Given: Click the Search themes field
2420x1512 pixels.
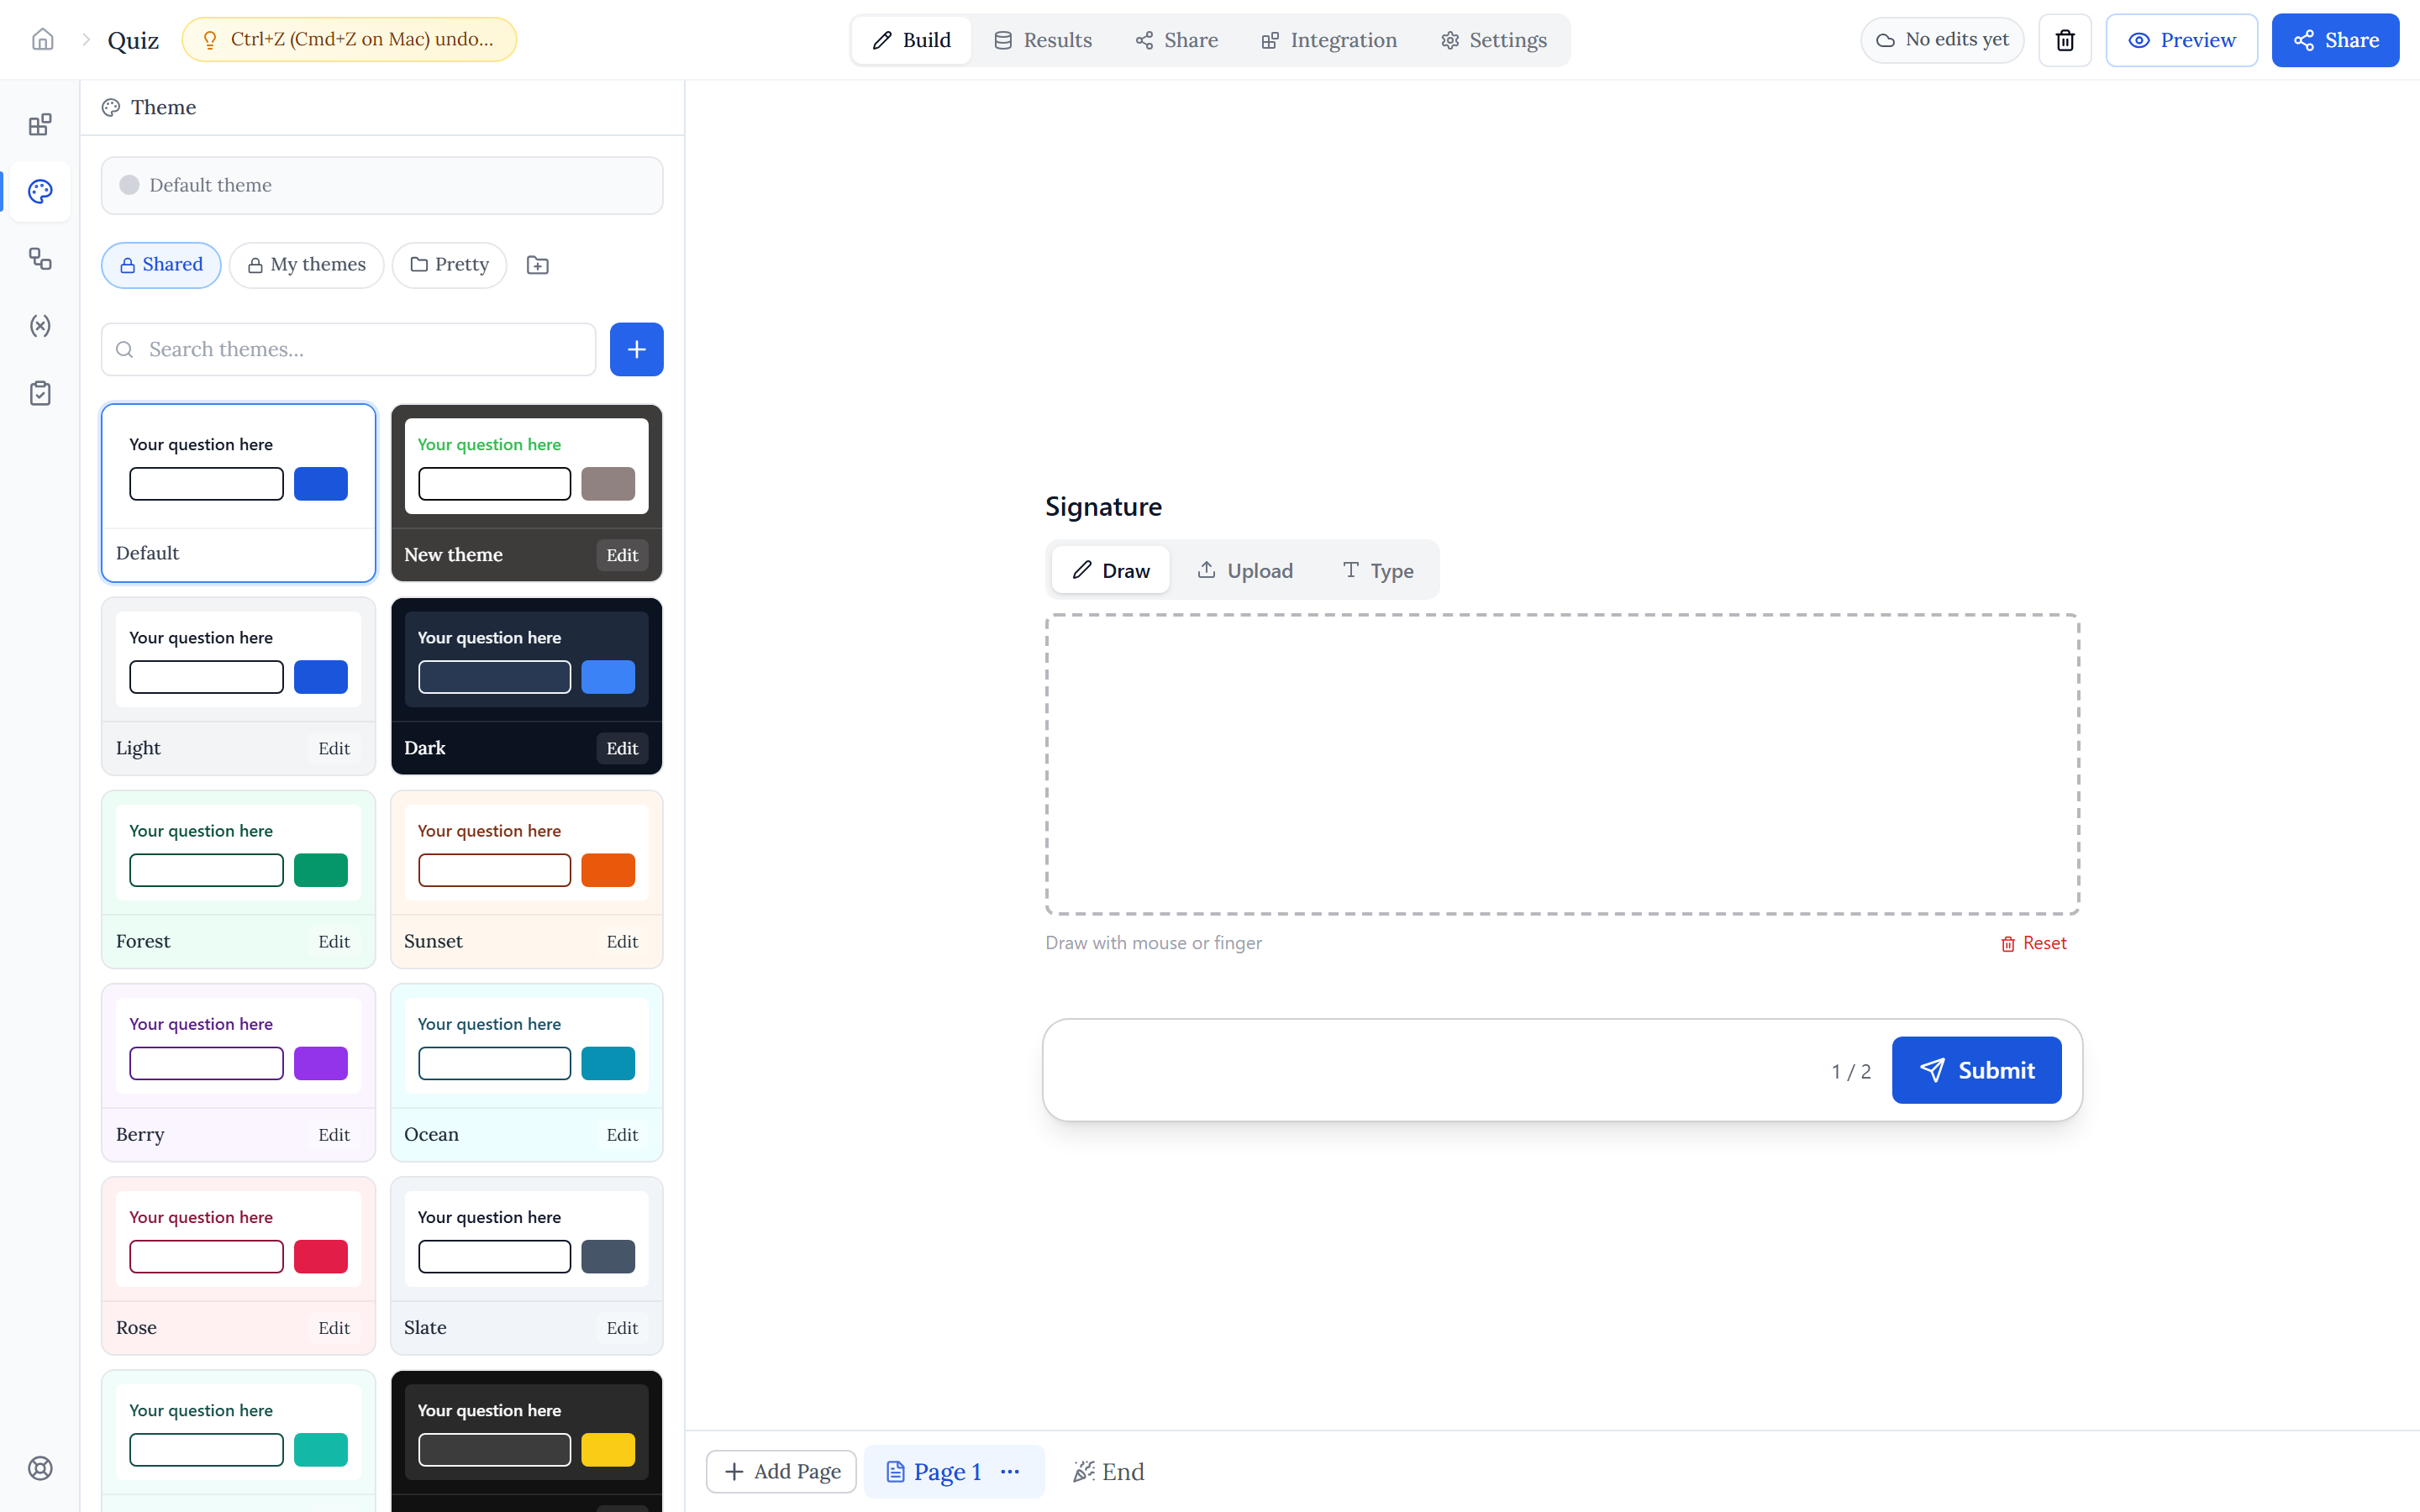Looking at the screenshot, I should (x=348, y=349).
